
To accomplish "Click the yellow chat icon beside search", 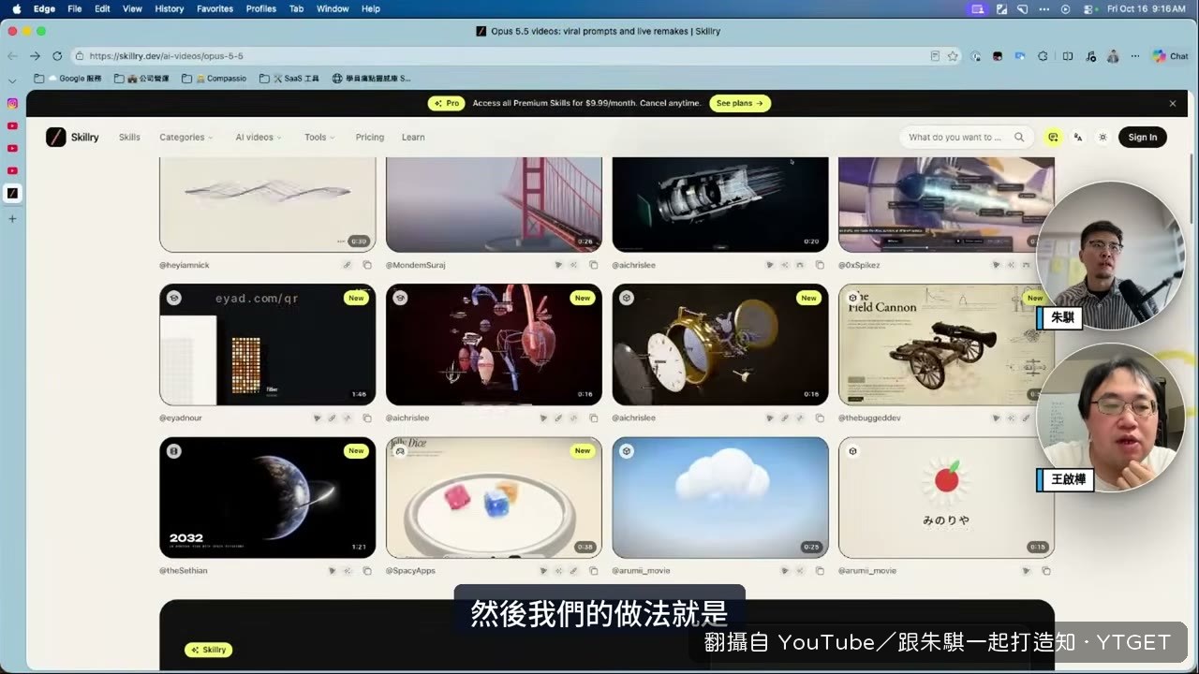I will pos(1053,137).
